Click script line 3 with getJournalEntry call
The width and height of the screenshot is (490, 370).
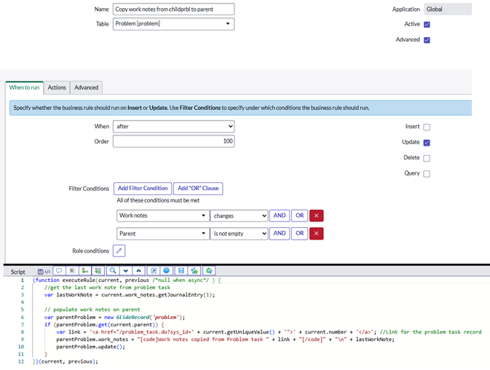point(130,295)
